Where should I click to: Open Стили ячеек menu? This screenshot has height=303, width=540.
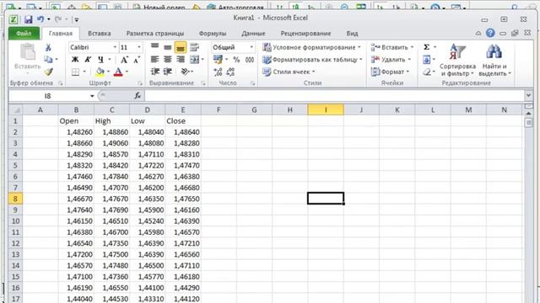pyautogui.click(x=289, y=72)
